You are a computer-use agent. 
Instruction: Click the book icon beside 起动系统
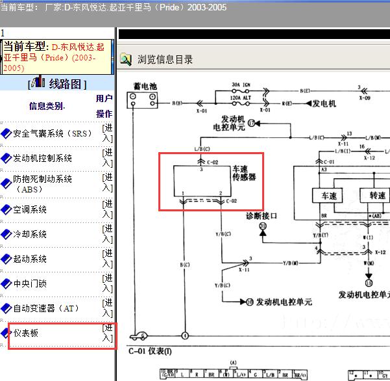[x=6, y=259]
